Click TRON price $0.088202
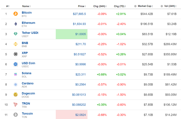This screenshot has height=119, width=181. click(79, 105)
